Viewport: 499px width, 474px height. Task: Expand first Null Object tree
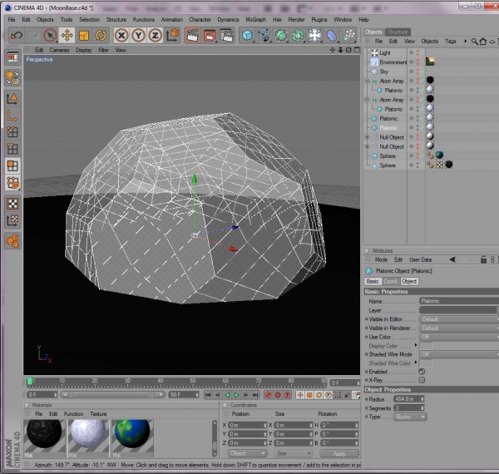pos(367,137)
